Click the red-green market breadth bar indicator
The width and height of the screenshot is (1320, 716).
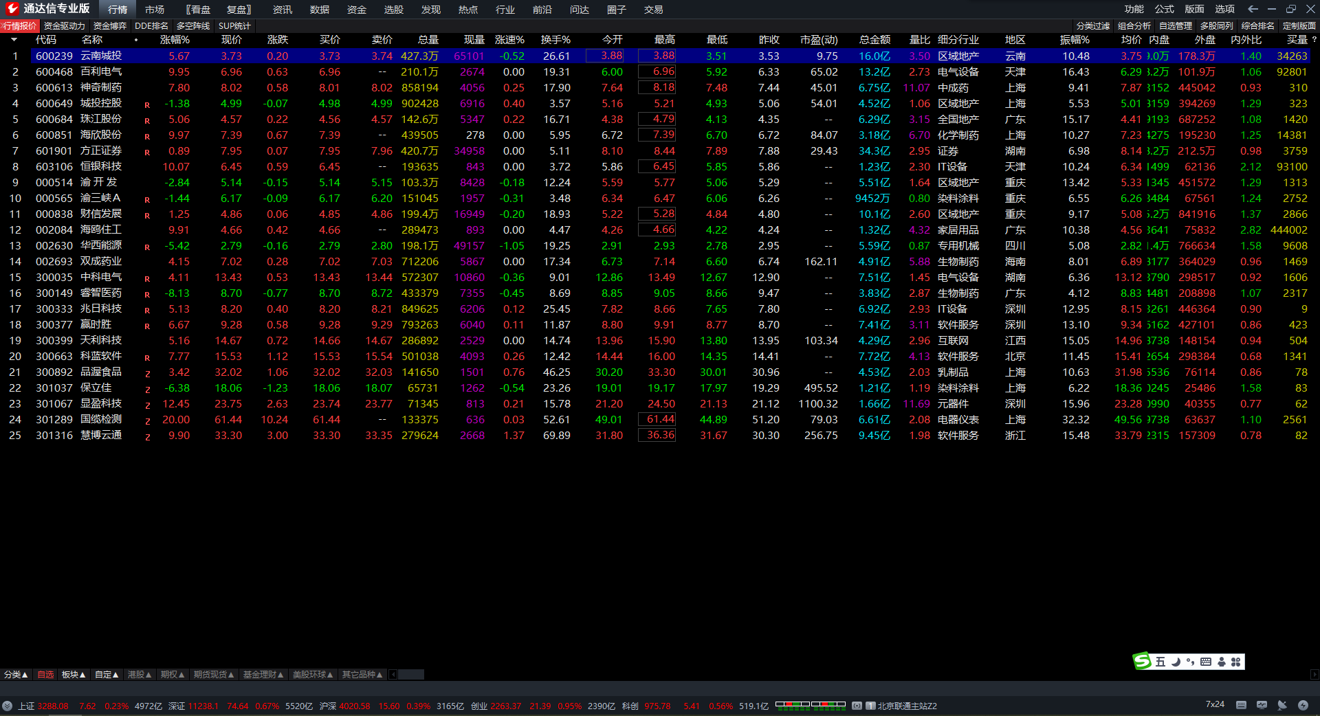point(811,704)
